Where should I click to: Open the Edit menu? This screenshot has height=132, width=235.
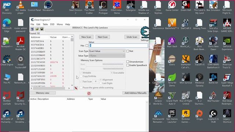pos(38,24)
